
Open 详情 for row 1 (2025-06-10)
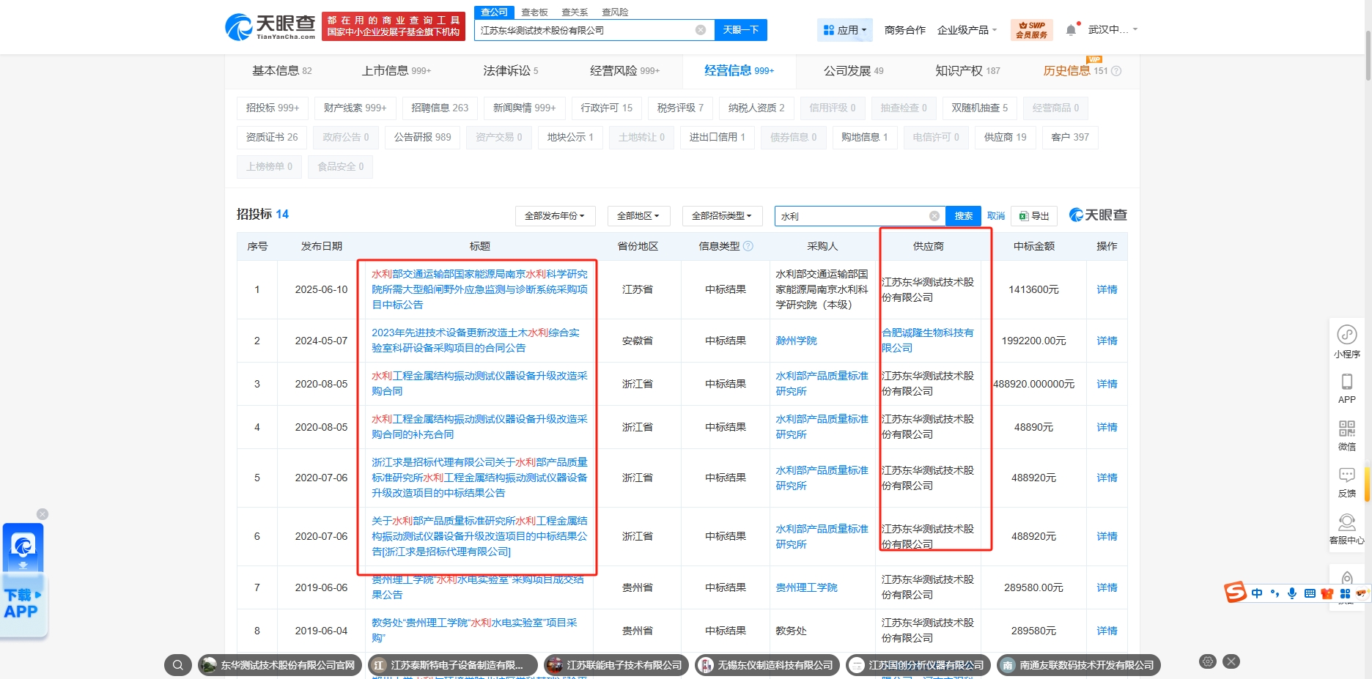click(1107, 289)
